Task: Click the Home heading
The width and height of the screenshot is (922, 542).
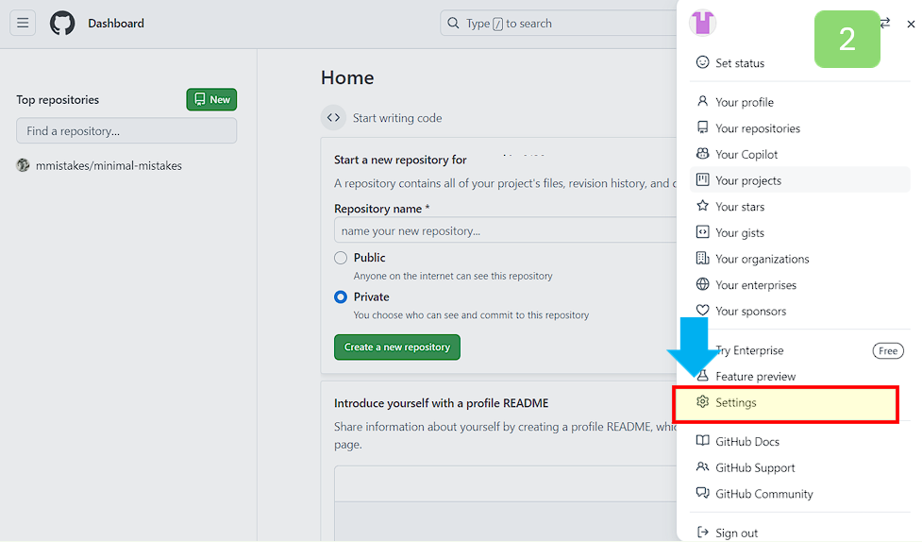Action: click(347, 77)
